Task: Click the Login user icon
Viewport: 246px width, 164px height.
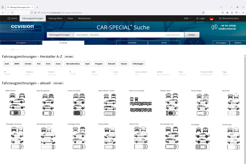Action: 197,18
